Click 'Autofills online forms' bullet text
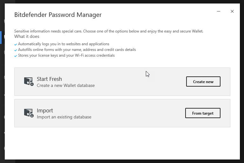 [77, 50]
